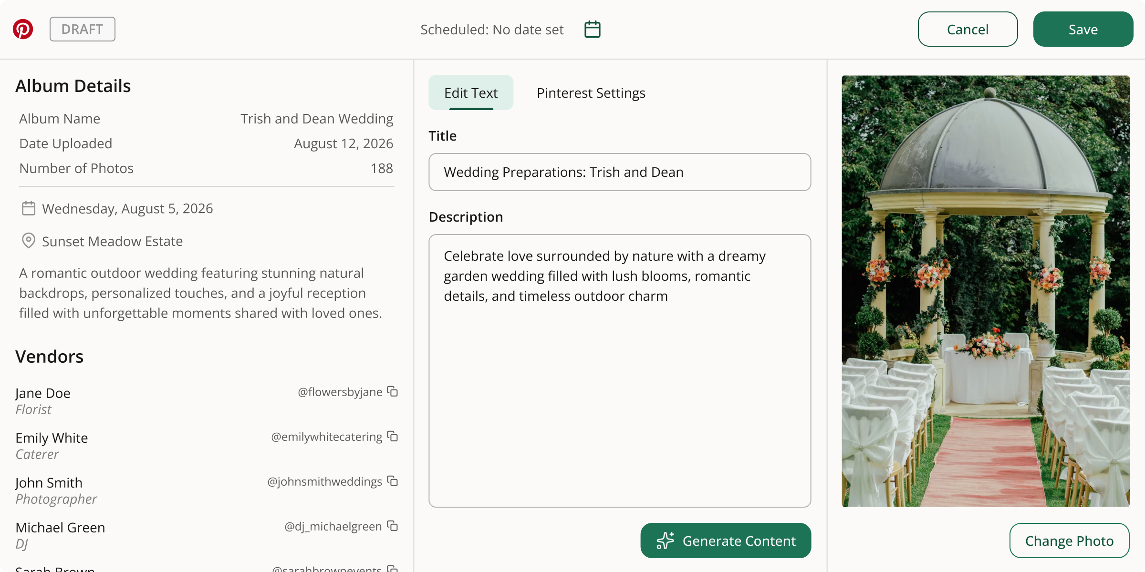Image resolution: width=1145 pixels, height=572 pixels.
Task: Select vendor name 'Emily White'
Action: pyautogui.click(x=52, y=438)
